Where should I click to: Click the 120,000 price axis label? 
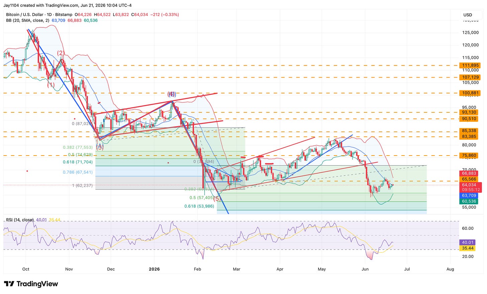click(471, 45)
